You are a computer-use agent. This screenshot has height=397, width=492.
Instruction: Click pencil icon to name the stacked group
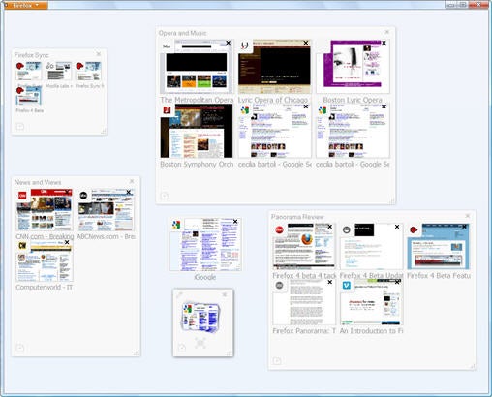click(180, 294)
